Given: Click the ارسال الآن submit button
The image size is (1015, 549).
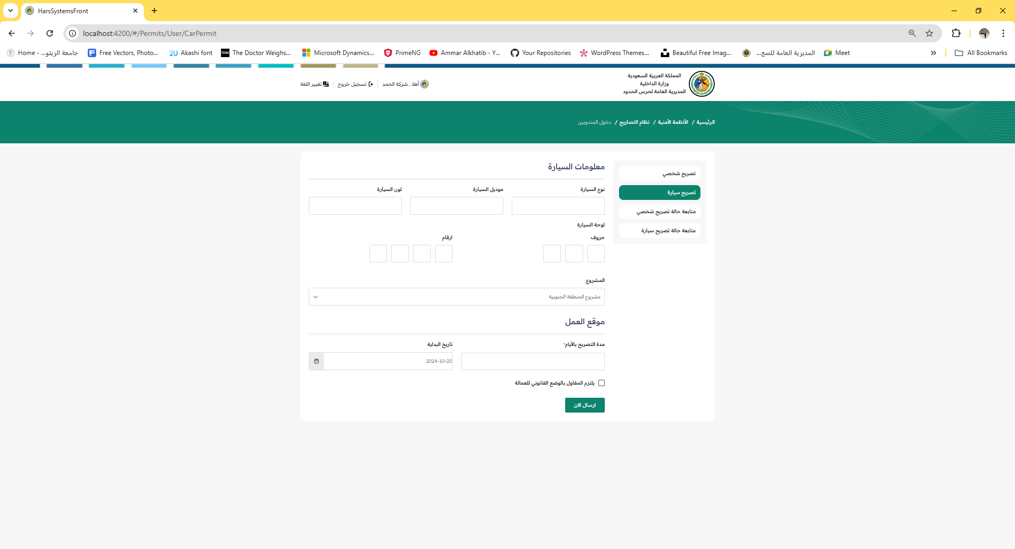Looking at the screenshot, I should point(585,405).
